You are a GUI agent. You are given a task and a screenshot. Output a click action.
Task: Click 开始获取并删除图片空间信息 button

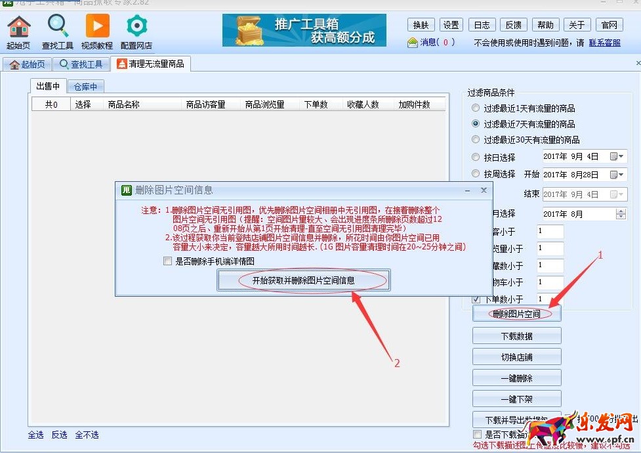coord(303,280)
